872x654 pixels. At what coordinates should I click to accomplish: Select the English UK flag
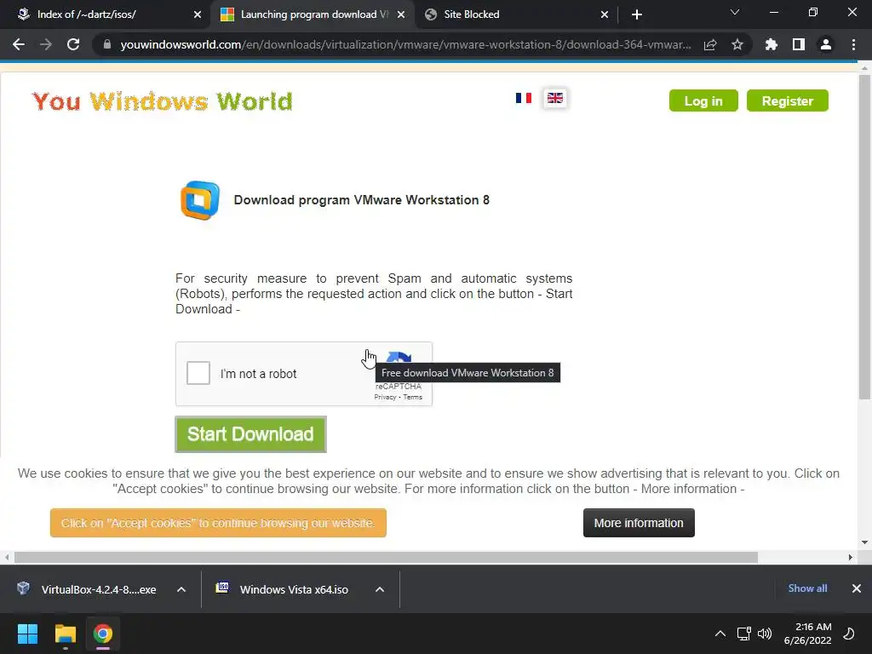click(x=555, y=99)
